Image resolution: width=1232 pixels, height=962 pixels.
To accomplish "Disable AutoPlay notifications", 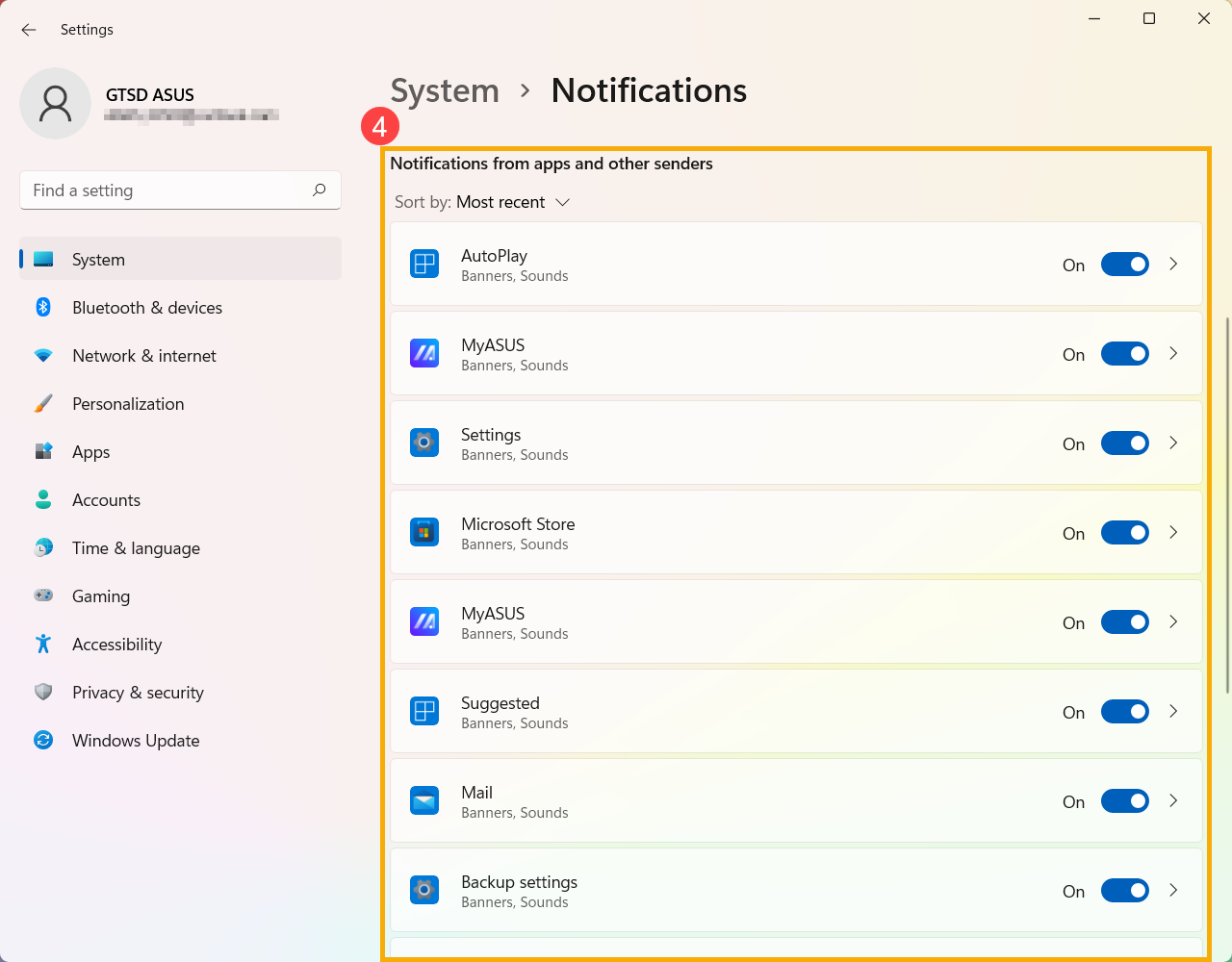I will (1124, 264).
